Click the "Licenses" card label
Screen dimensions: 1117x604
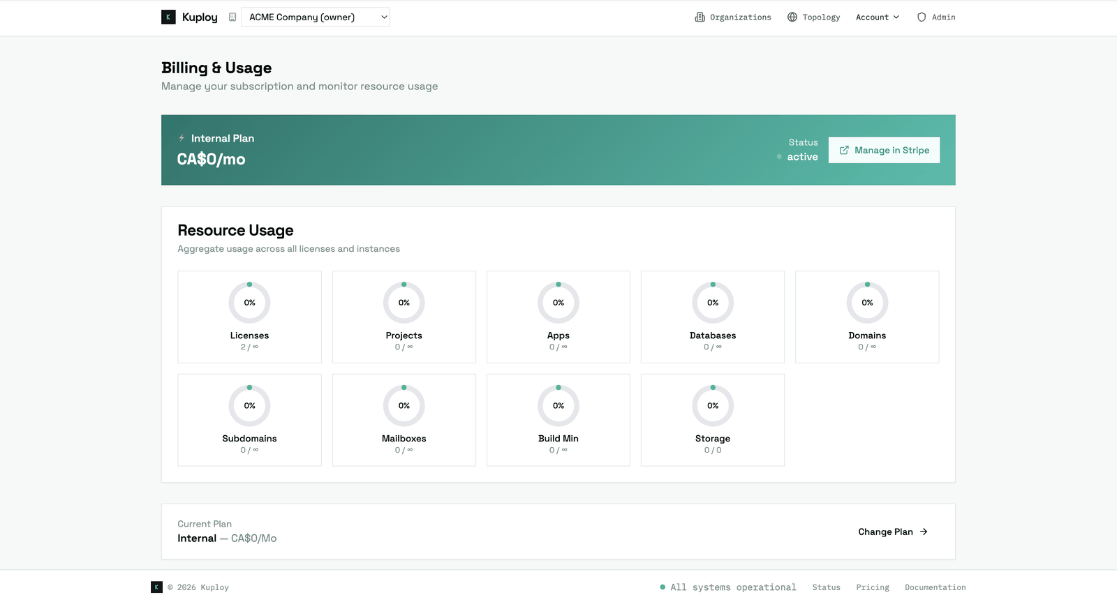[x=250, y=335]
